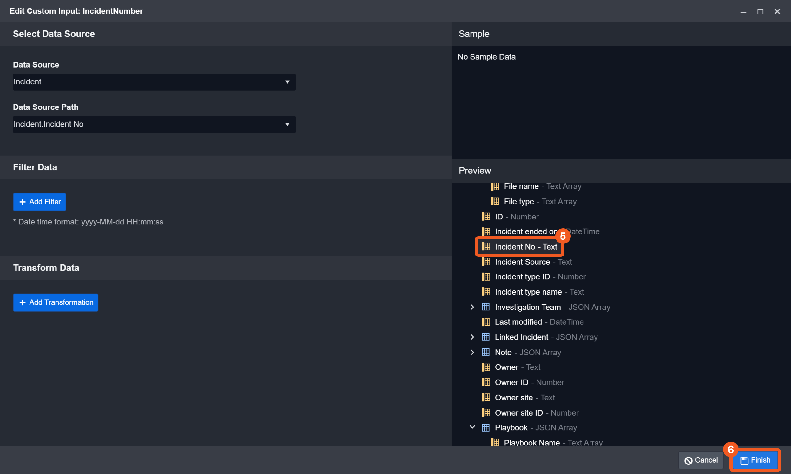Image resolution: width=791 pixels, height=474 pixels.
Task: Click the Add Transformation button
Action: tap(56, 302)
